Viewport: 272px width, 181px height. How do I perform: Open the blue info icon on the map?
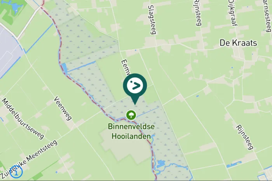pos(16,172)
